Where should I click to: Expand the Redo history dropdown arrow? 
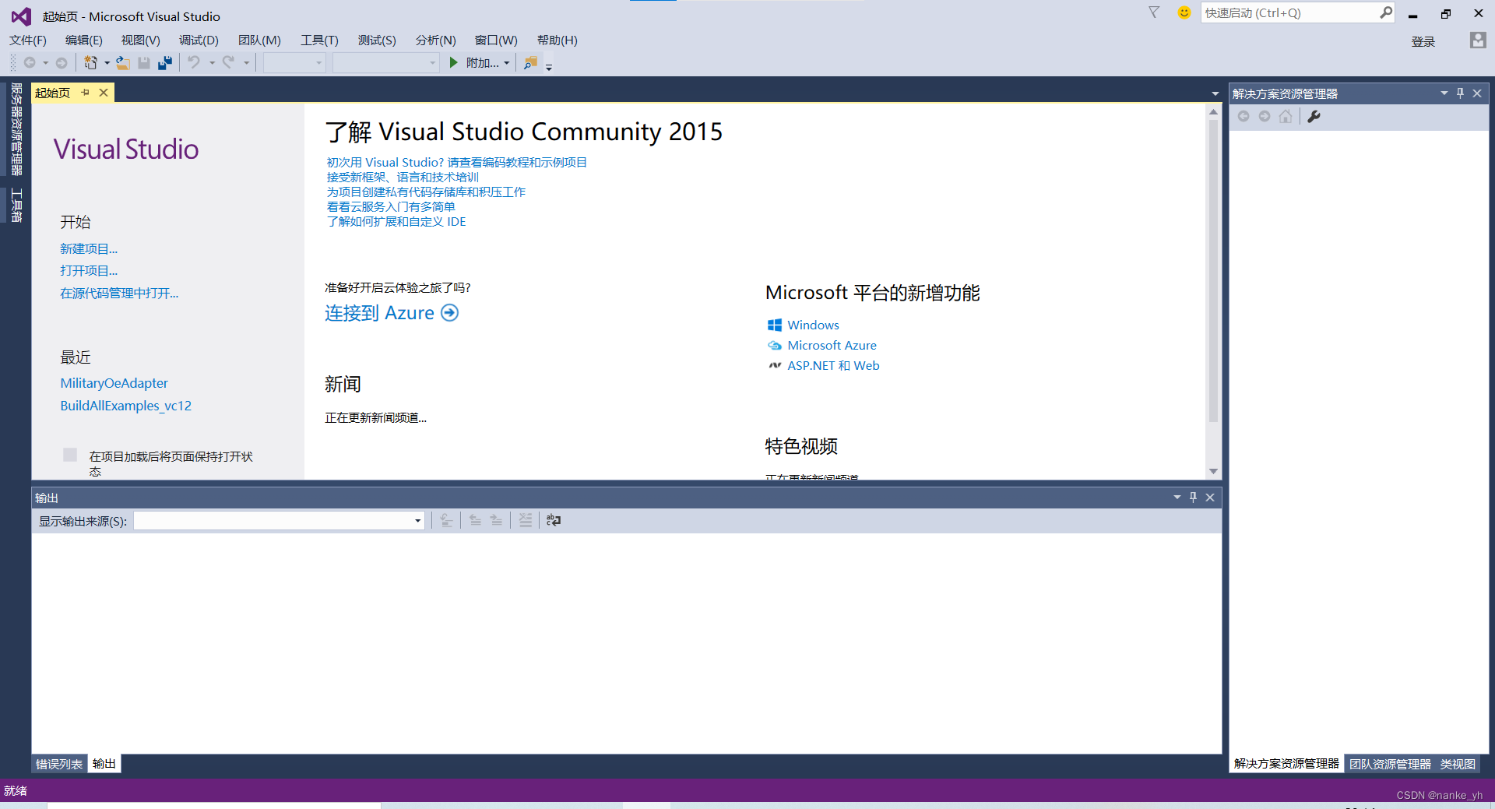246,63
